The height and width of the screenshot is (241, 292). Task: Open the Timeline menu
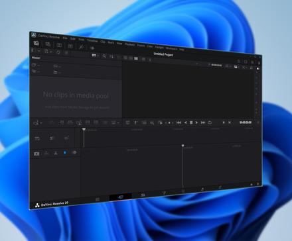coord(92,40)
